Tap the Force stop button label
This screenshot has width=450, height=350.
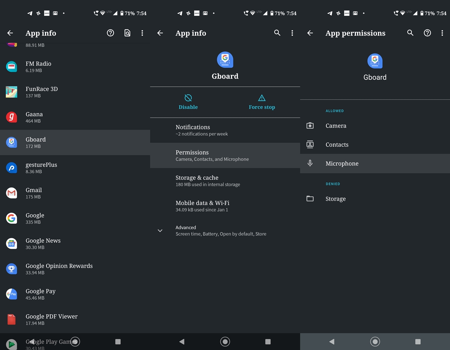coord(262,107)
